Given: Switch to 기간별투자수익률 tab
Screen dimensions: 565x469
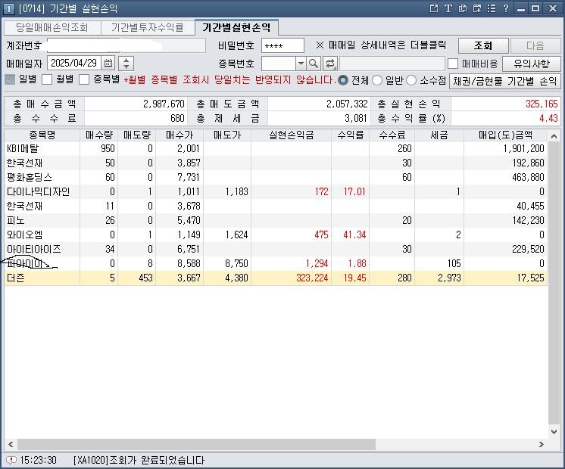Looking at the screenshot, I should tap(148, 28).
